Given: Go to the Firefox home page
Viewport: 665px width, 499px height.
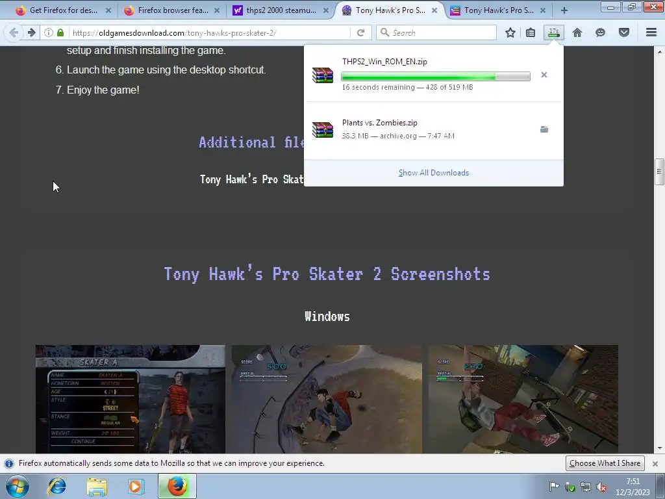Looking at the screenshot, I should (x=577, y=32).
